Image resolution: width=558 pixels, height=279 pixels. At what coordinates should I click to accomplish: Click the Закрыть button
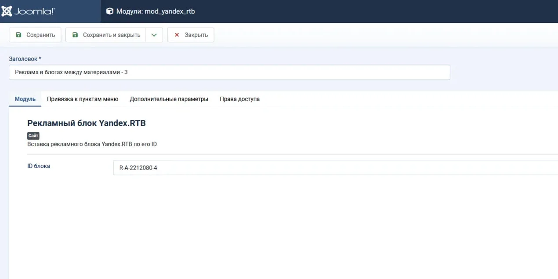coord(191,35)
